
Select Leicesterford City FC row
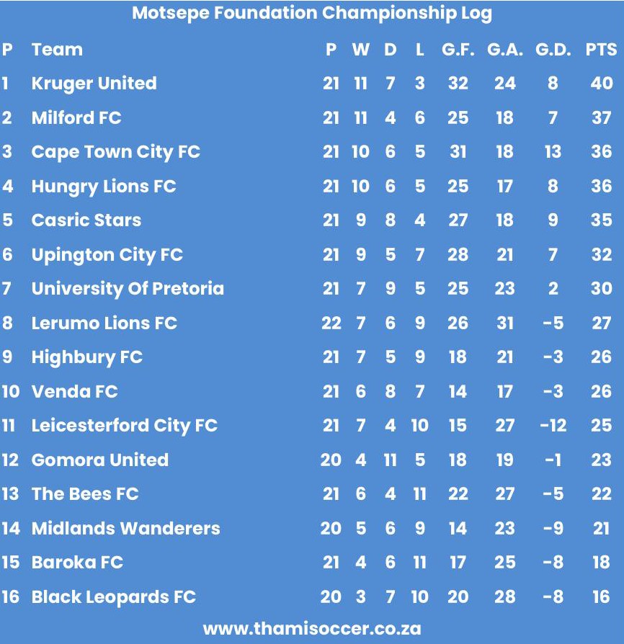124,426
